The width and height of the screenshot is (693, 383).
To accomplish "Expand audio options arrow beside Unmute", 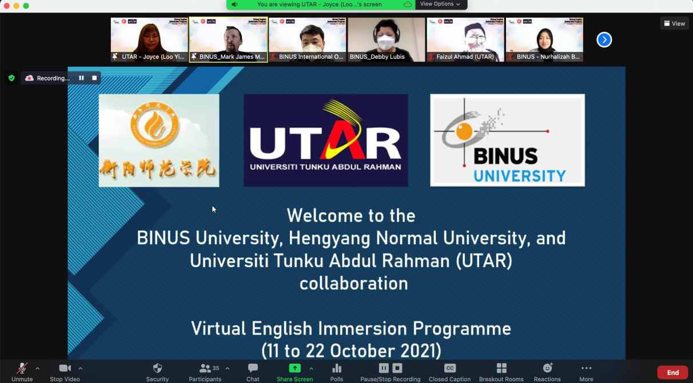I will (38, 368).
